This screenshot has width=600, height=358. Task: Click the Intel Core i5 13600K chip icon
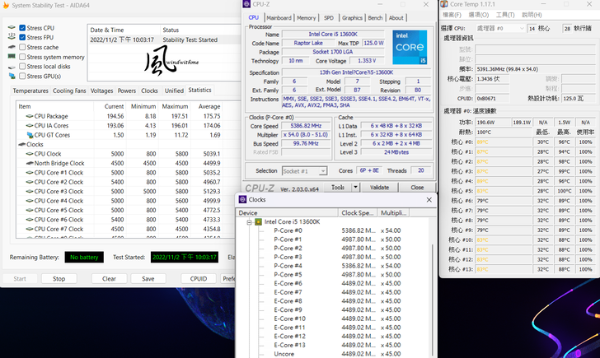point(258,222)
